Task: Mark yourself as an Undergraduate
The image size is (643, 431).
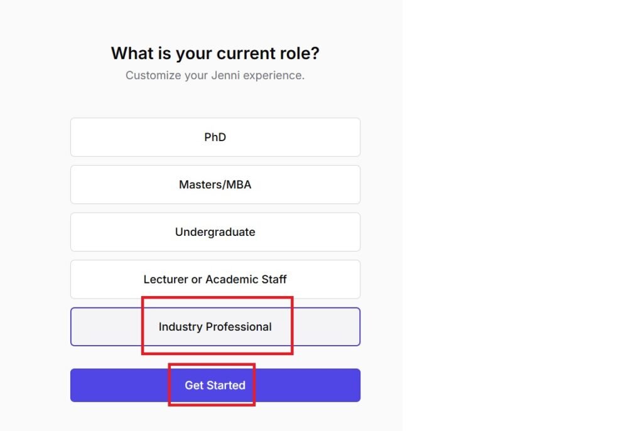Action: coord(215,232)
